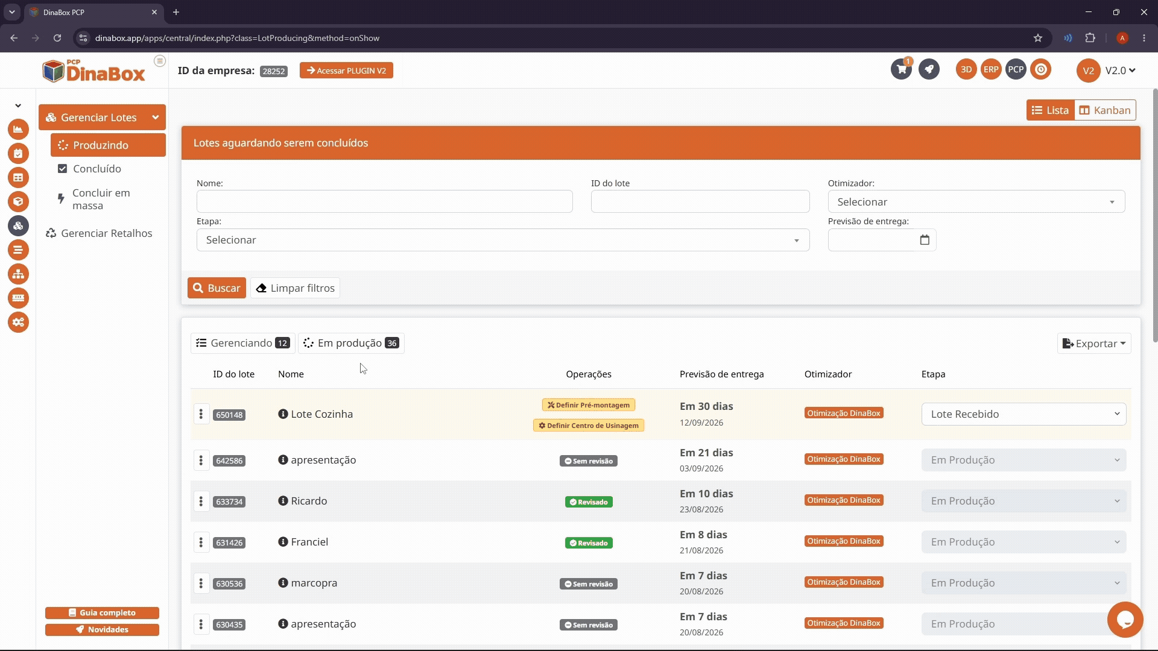Switch to the ERP module icon
The image size is (1158, 651).
[x=991, y=69]
